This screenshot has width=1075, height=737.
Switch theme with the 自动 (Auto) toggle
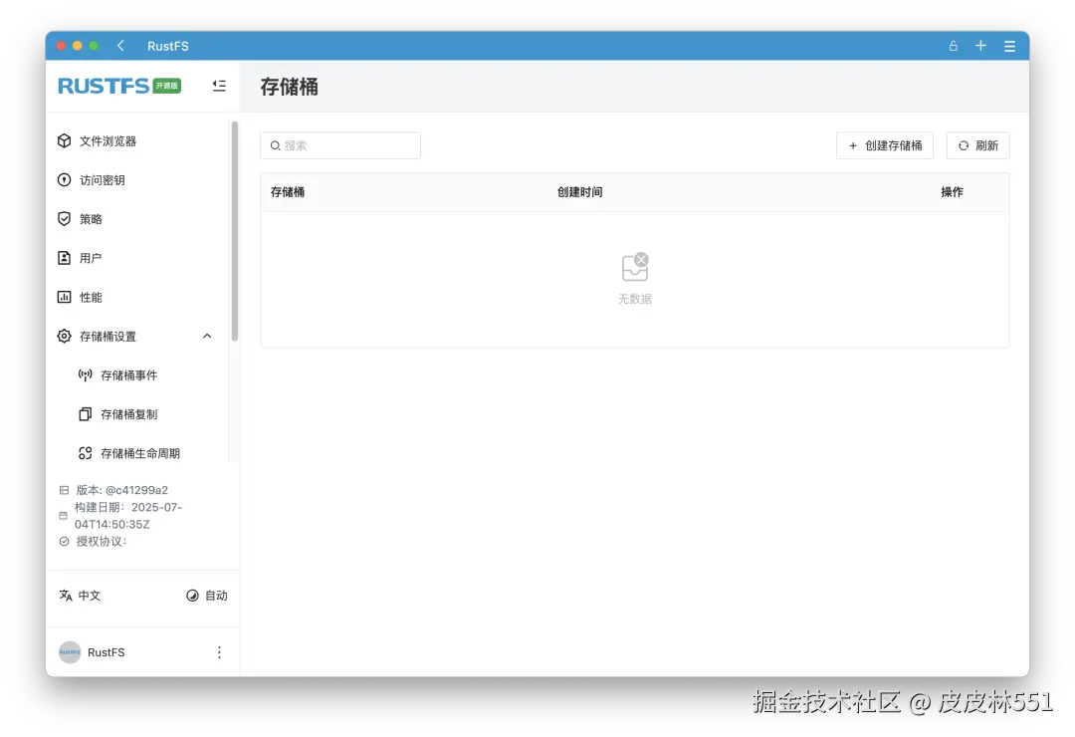(x=207, y=596)
